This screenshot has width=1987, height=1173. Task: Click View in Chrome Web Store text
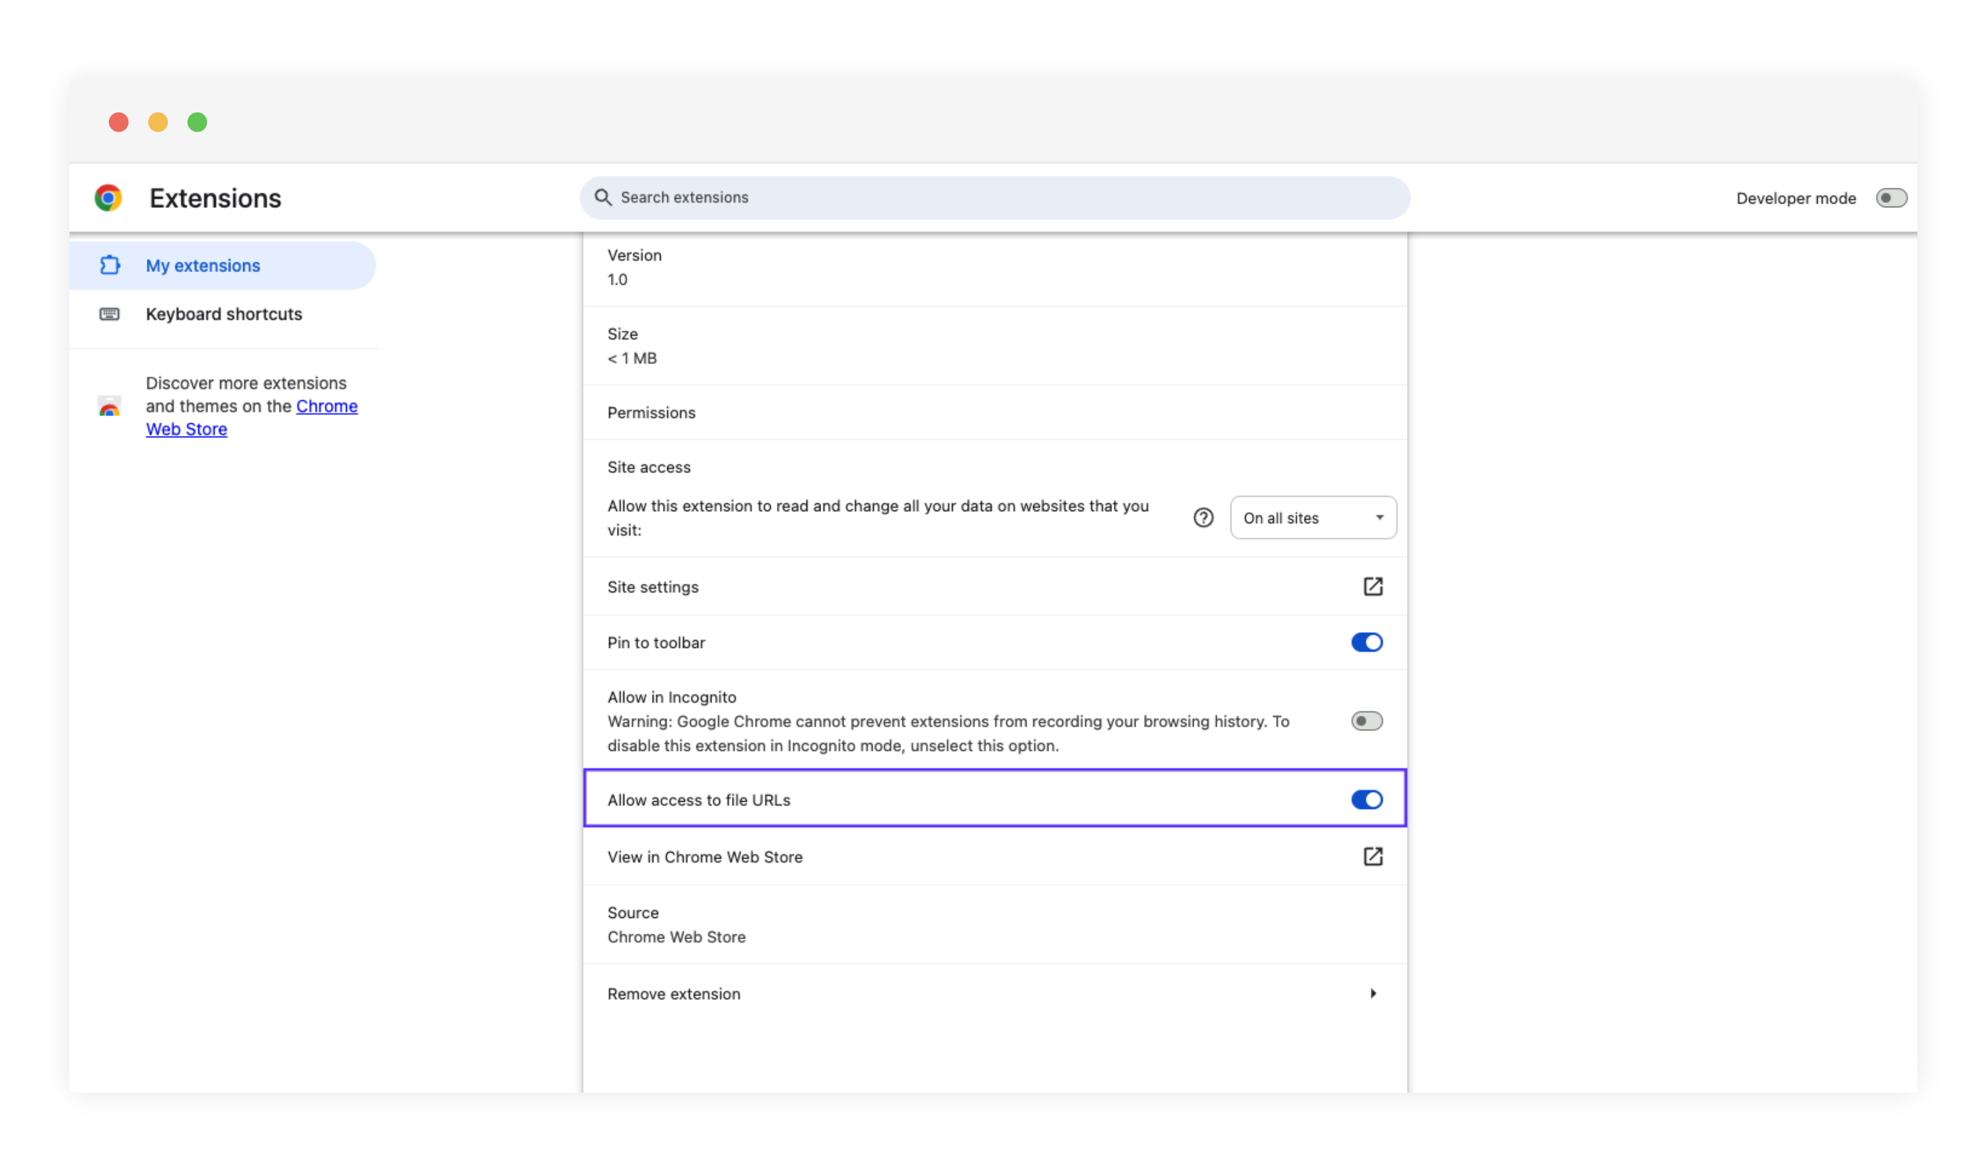705,857
